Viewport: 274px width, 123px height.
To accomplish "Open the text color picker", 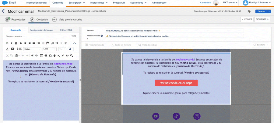I will 8,49.
